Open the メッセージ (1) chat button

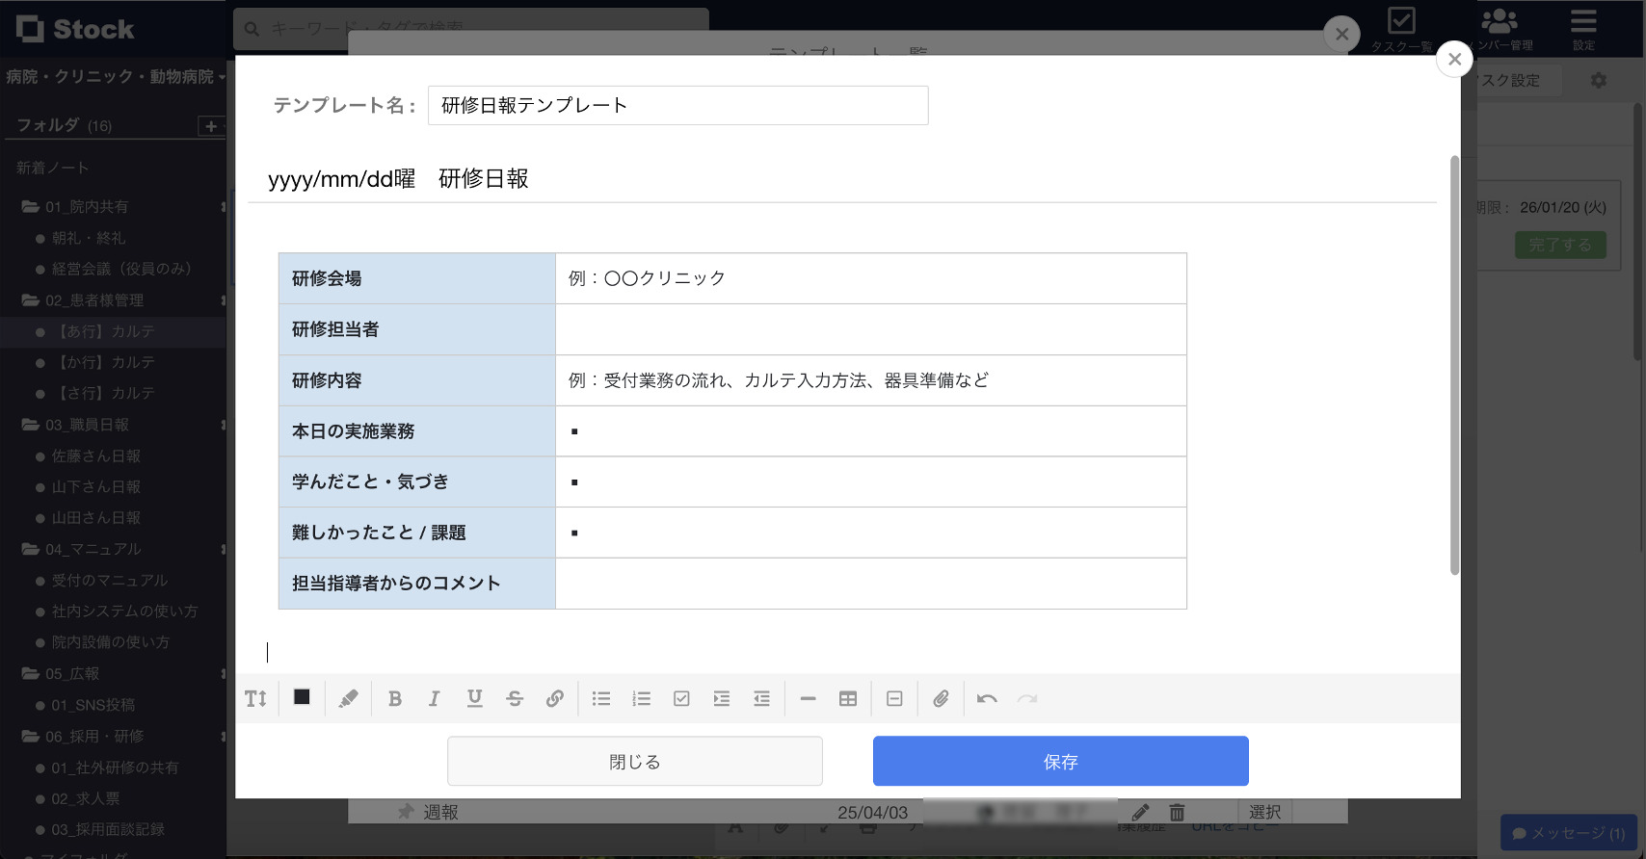[x=1569, y=833]
